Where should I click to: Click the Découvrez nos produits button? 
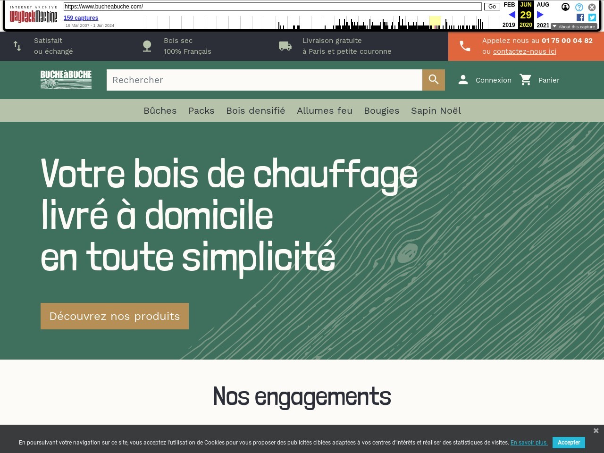[115, 316]
